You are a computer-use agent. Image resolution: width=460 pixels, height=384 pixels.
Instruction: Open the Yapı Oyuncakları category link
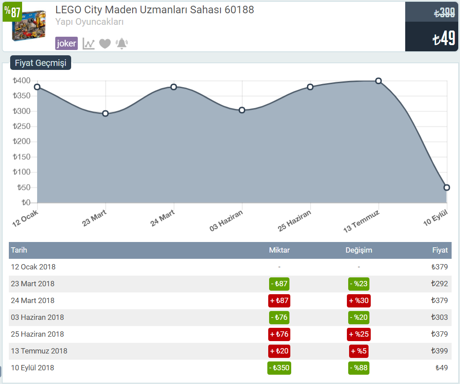pyautogui.click(x=89, y=22)
